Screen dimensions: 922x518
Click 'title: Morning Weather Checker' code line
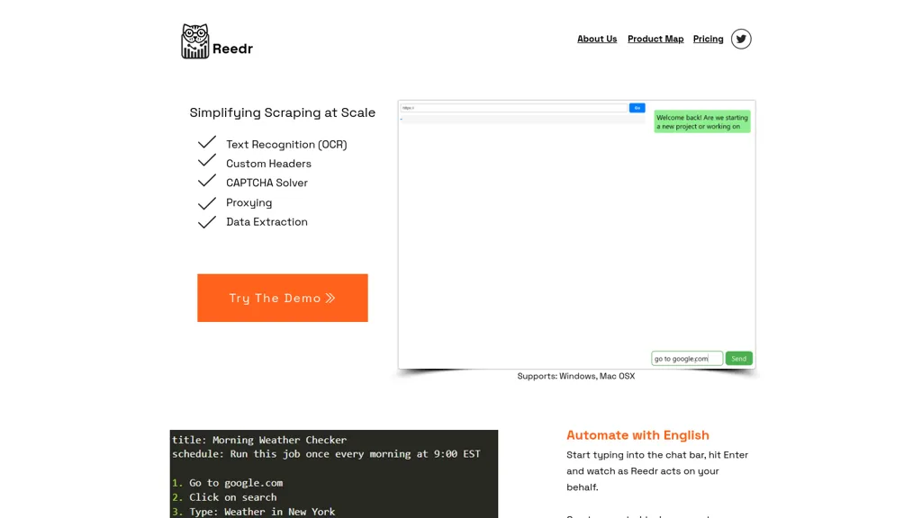[259, 440]
